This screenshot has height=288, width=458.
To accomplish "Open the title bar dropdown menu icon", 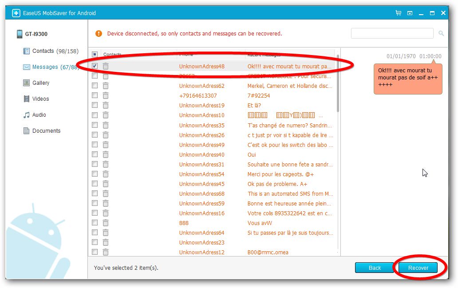I will tap(410, 13).
